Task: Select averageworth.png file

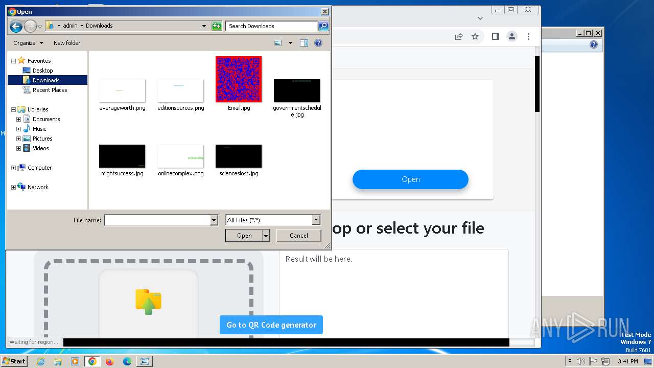Action: [x=122, y=95]
